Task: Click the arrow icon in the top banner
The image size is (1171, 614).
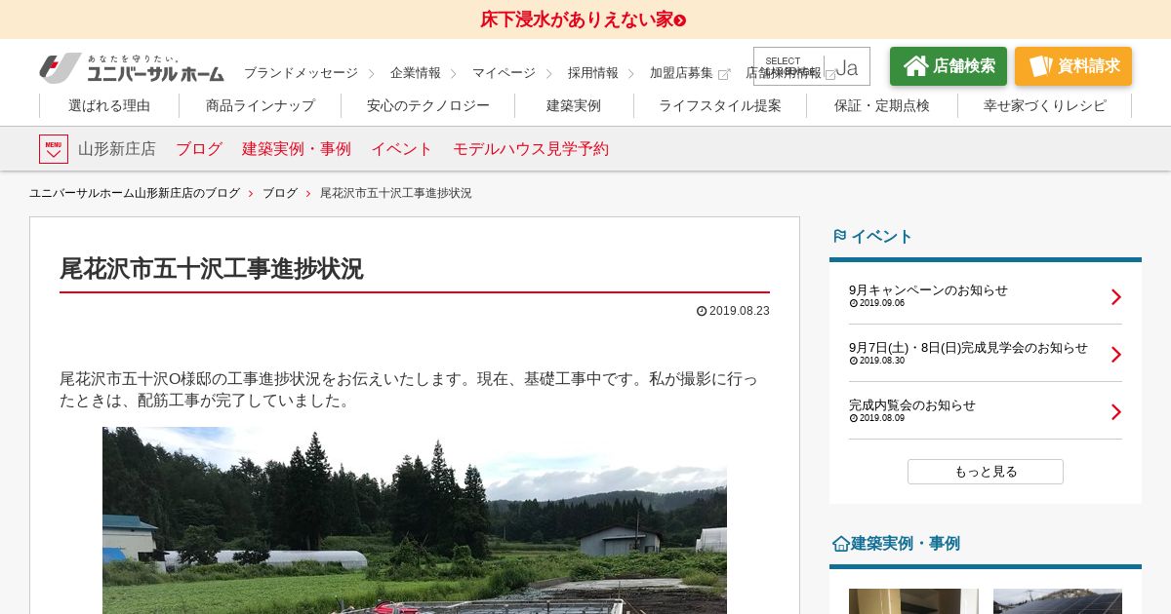Action: tap(680, 19)
